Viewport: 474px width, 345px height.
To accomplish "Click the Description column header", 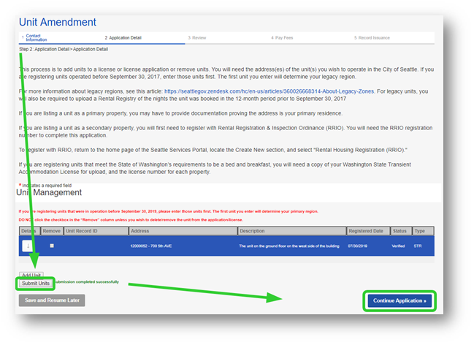I will tap(253, 230).
